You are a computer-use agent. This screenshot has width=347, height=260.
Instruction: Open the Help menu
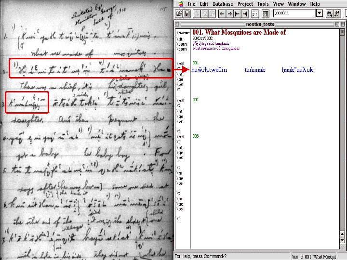click(x=315, y=4)
